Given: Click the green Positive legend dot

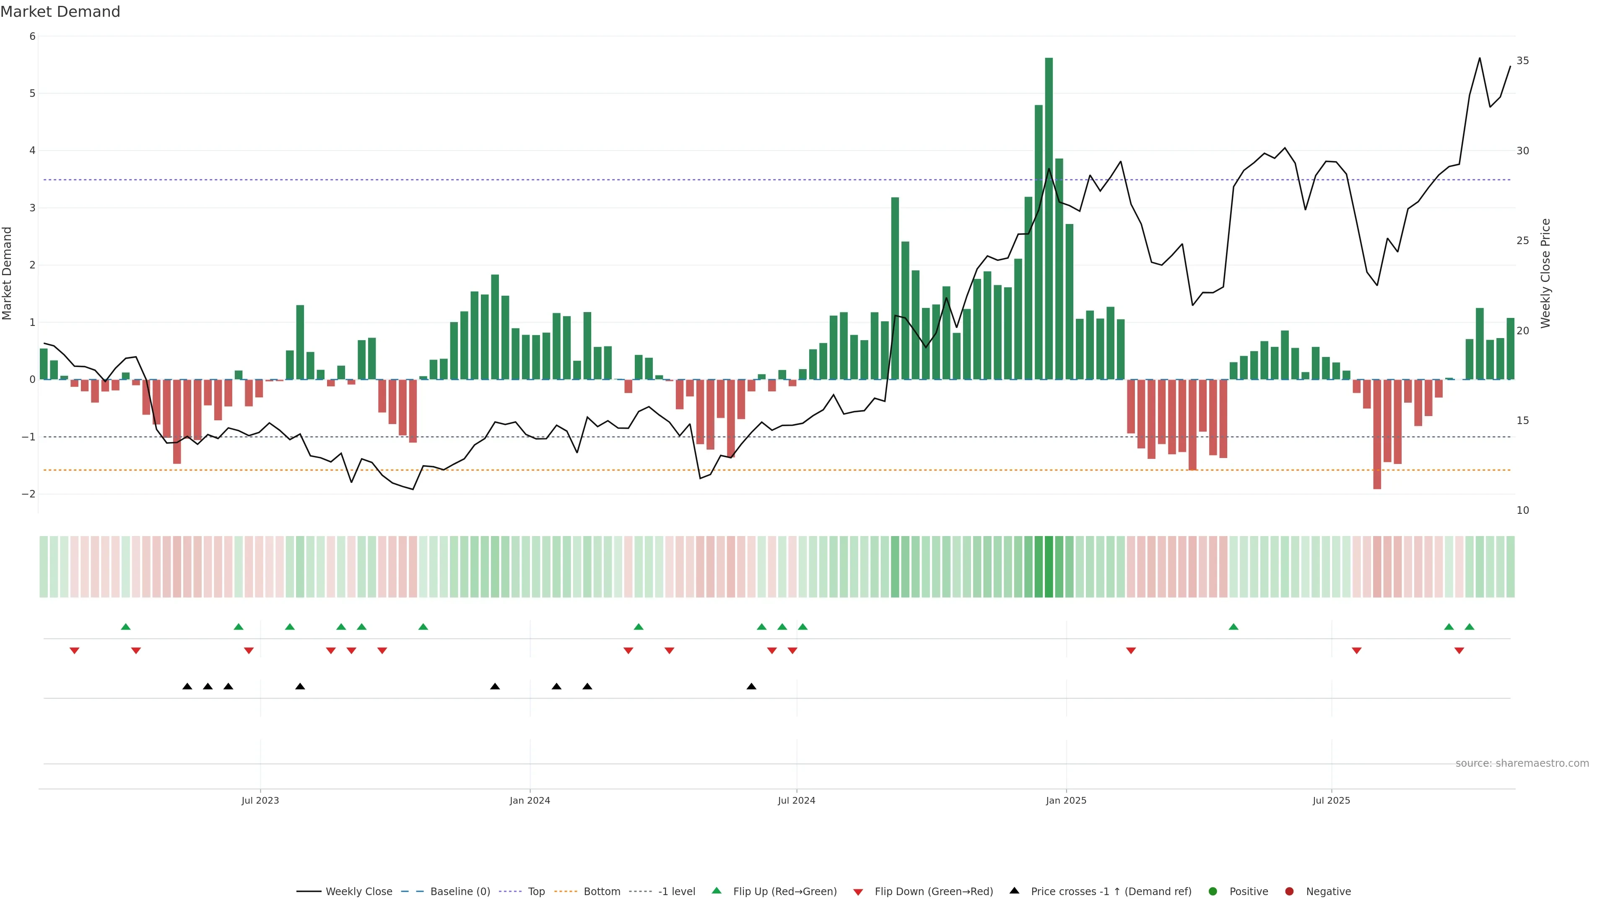Looking at the screenshot, I should click(x=1213, y=891).
